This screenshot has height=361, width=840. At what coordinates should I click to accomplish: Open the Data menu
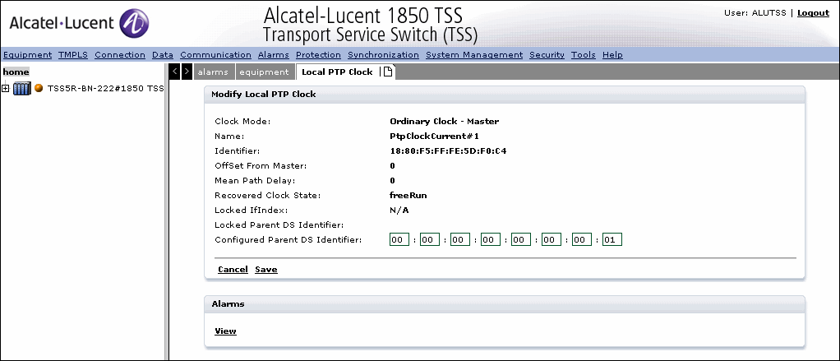click(x=163, y=54)
